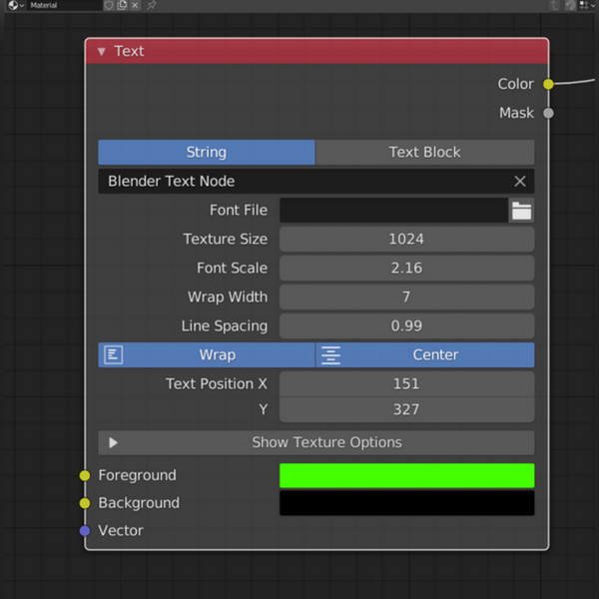Toggle the fake user shield icon
599x599 pixels.
coord(109,5)
